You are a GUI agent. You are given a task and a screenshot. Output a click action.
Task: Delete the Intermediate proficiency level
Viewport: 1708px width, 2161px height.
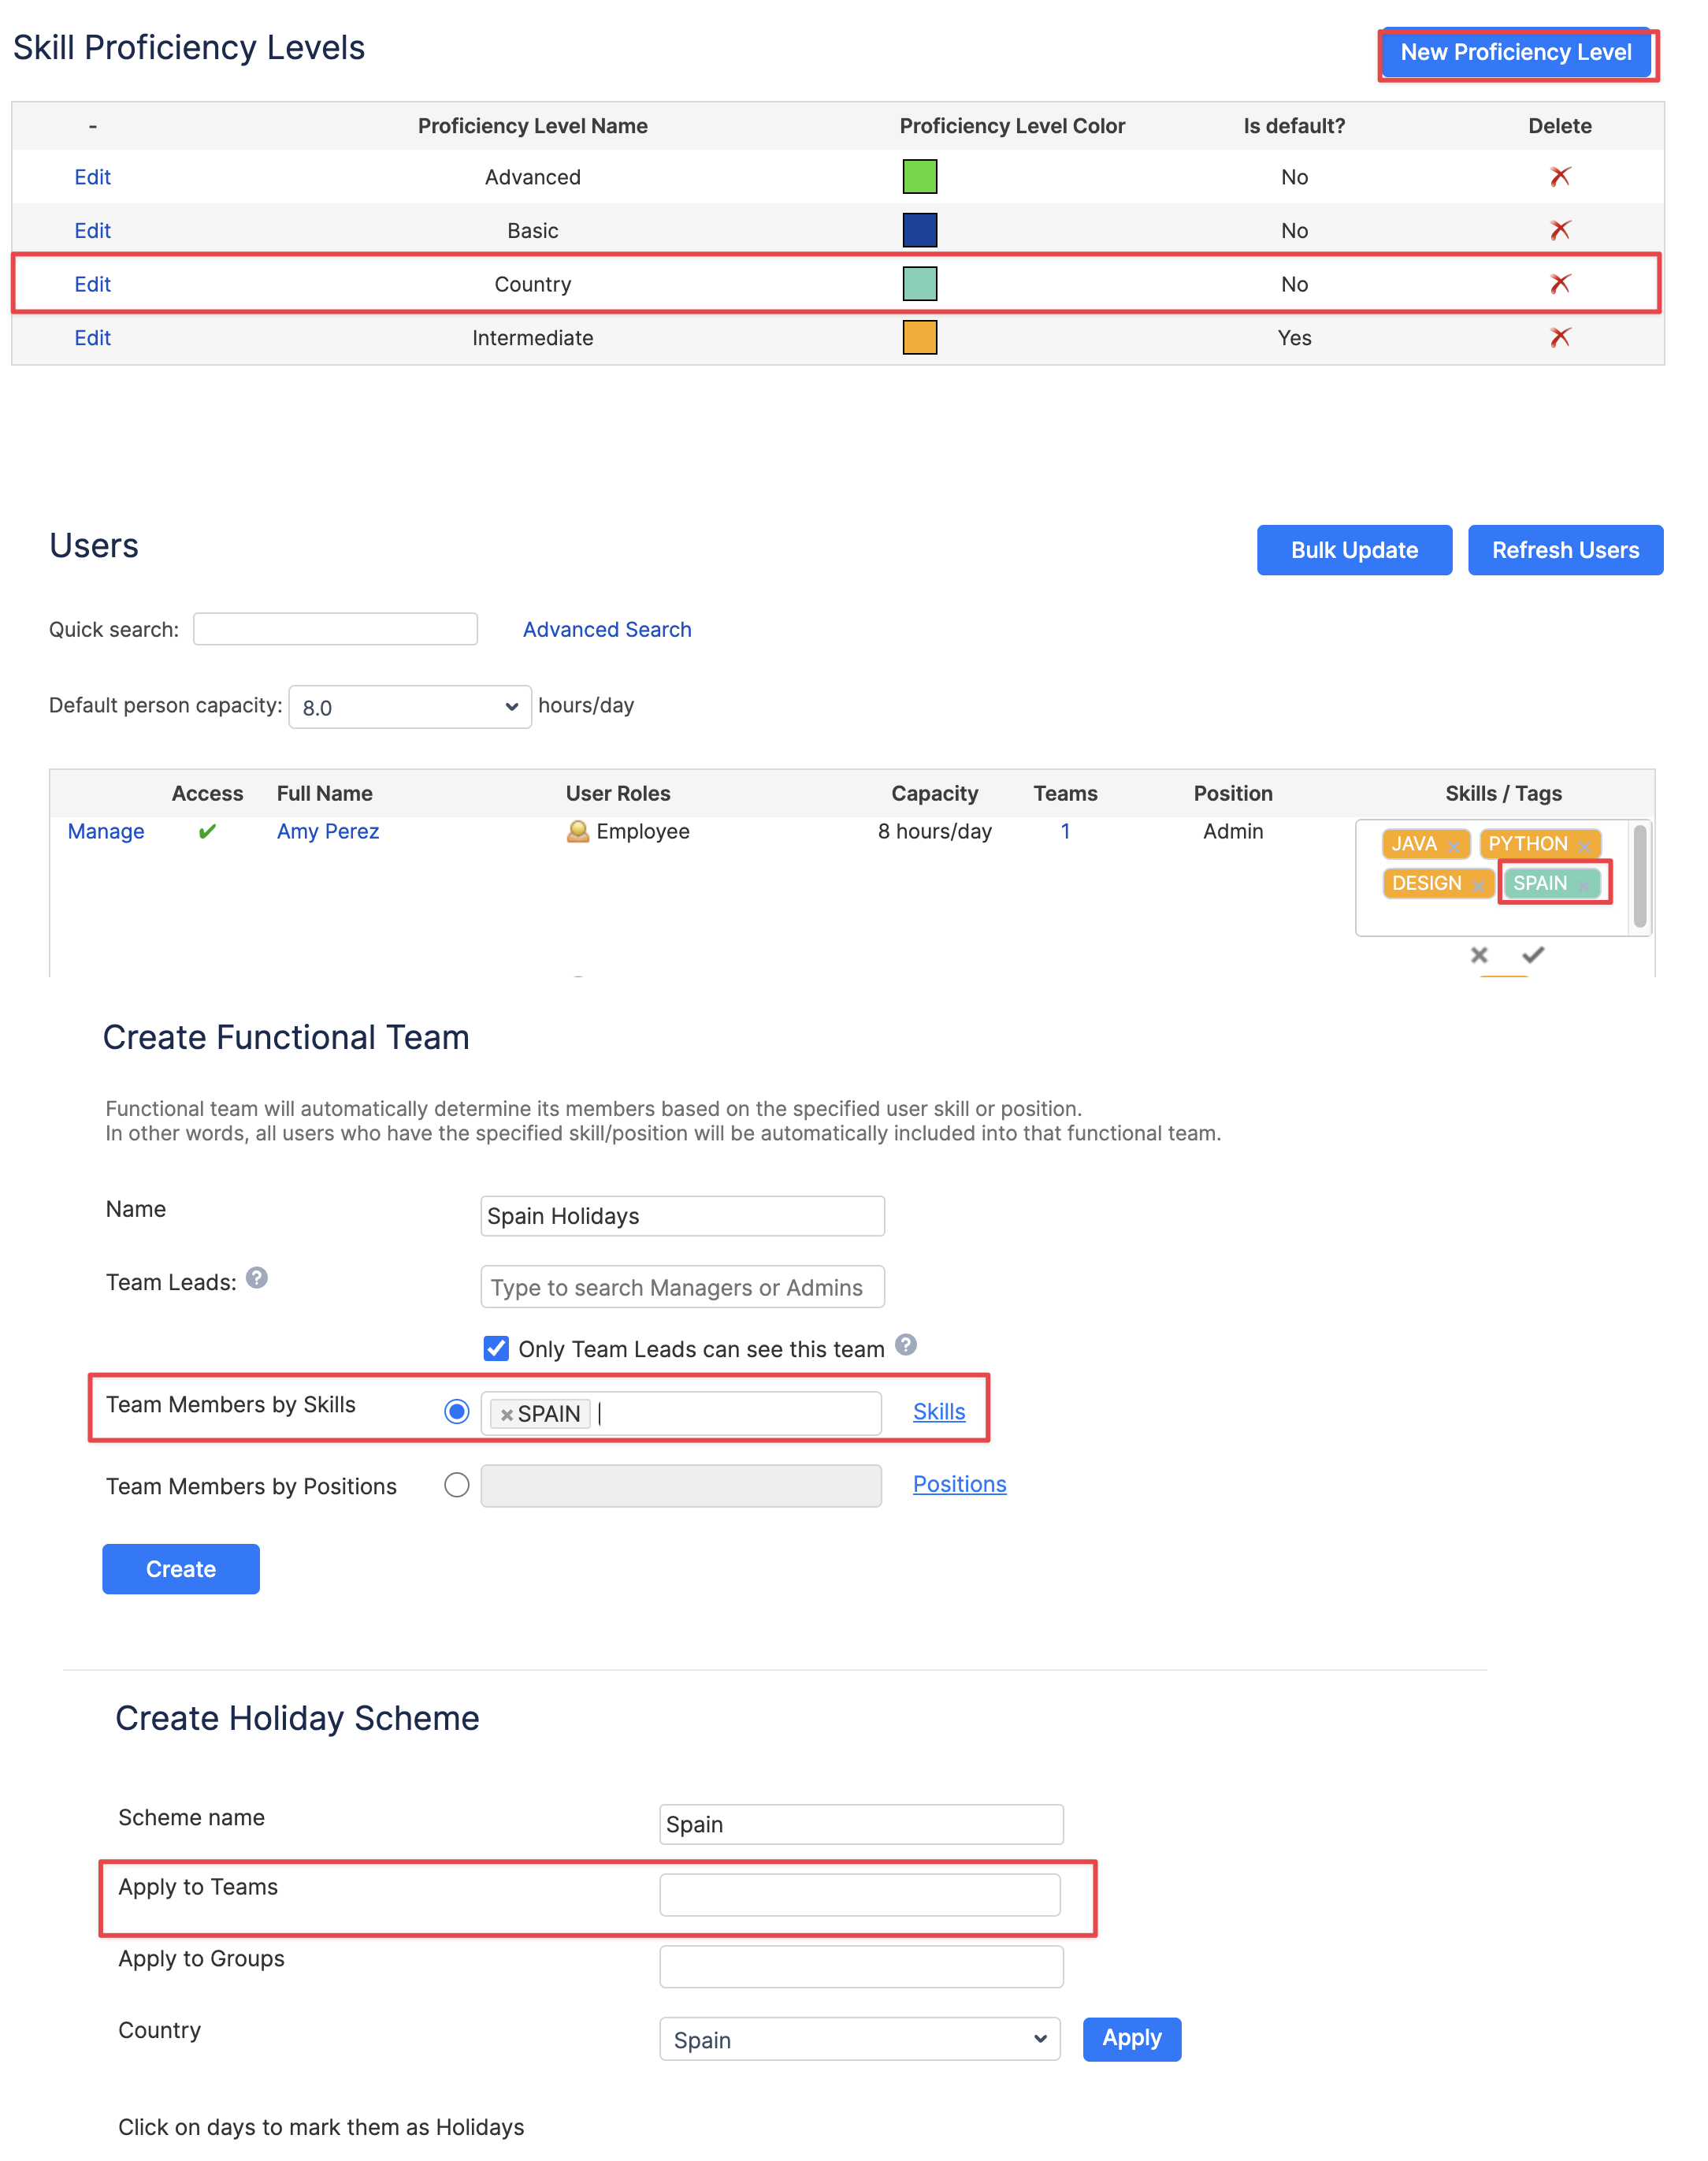click(1560, 337)
